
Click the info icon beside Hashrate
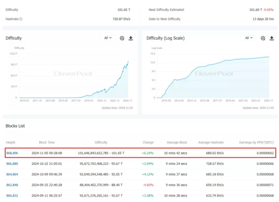tap(21, 19)
